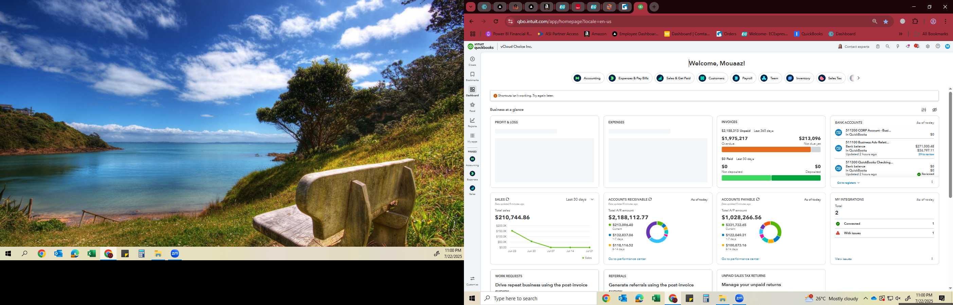Screen dimensions: 953x305
Task: Open My Integrations widget three-dot menu
Action: tap(932, 259)
